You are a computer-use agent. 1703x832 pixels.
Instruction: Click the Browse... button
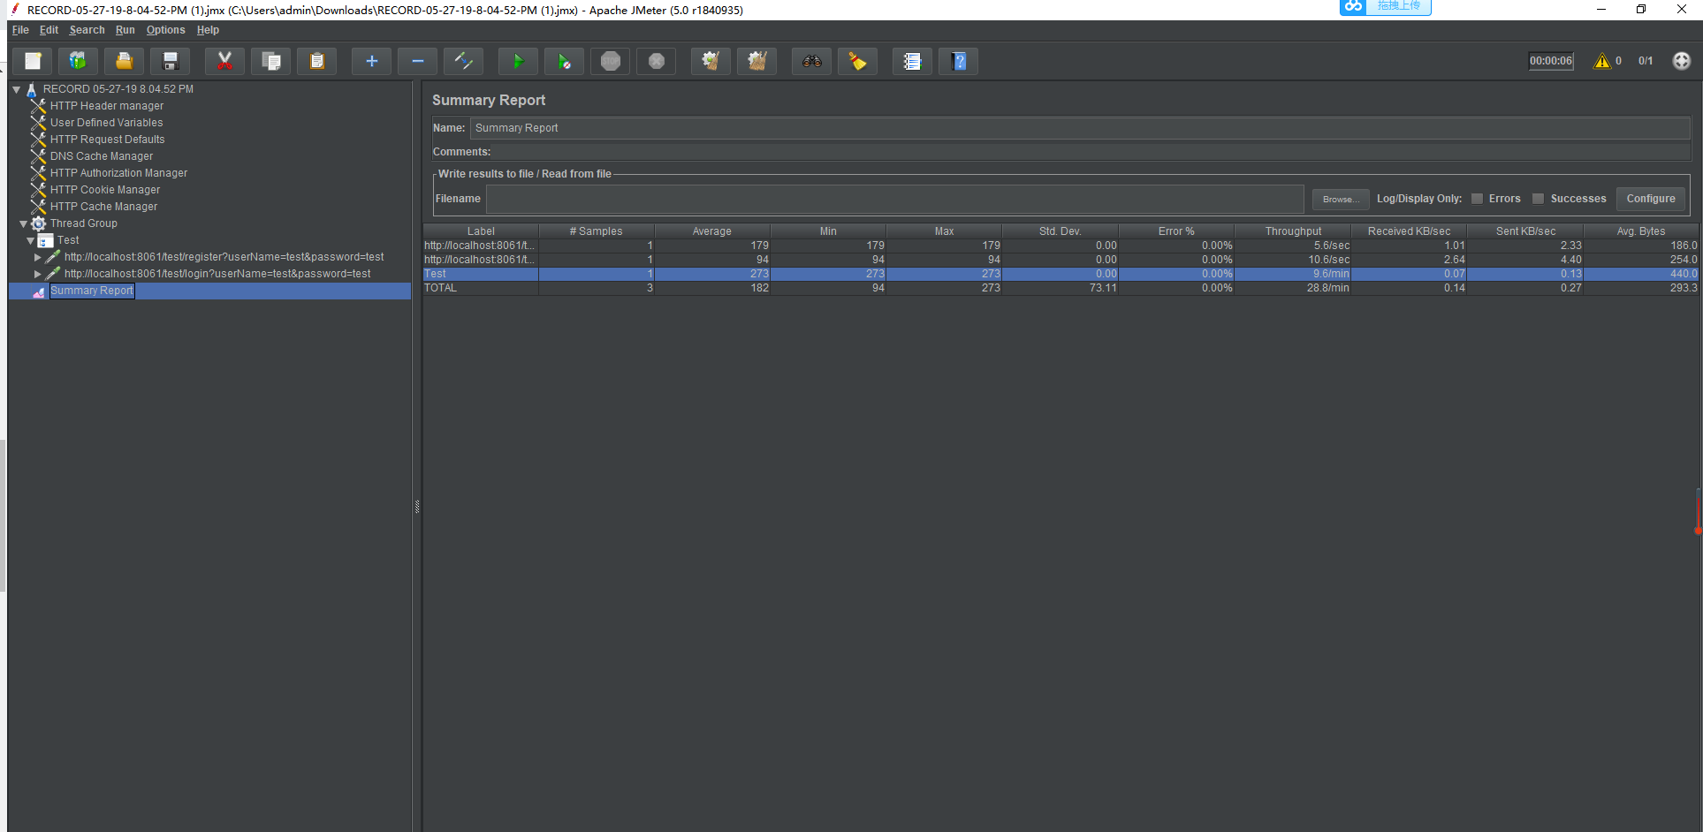pyautogui.click(x=1340, y=199)
